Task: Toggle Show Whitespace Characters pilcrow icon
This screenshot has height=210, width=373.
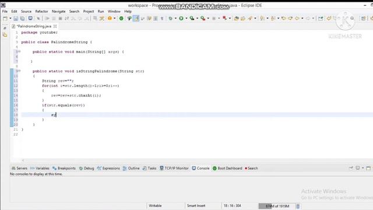Action: tap(162, 18)
